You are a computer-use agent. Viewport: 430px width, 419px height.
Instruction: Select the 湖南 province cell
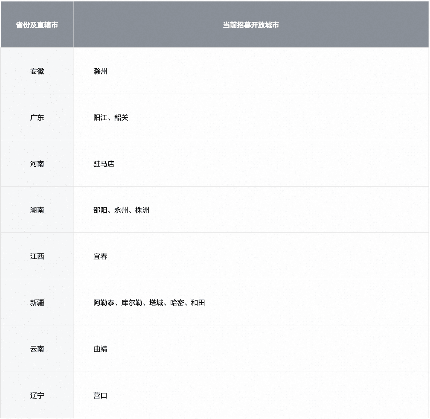pos(37,210)
